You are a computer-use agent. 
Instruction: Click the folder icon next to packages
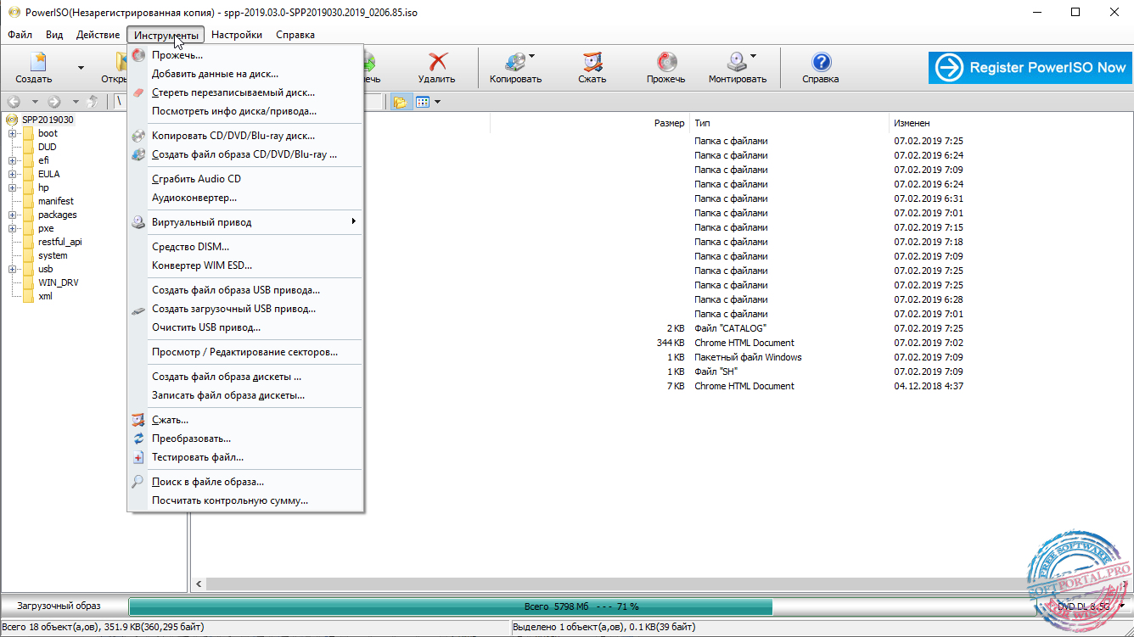point(30,215)
